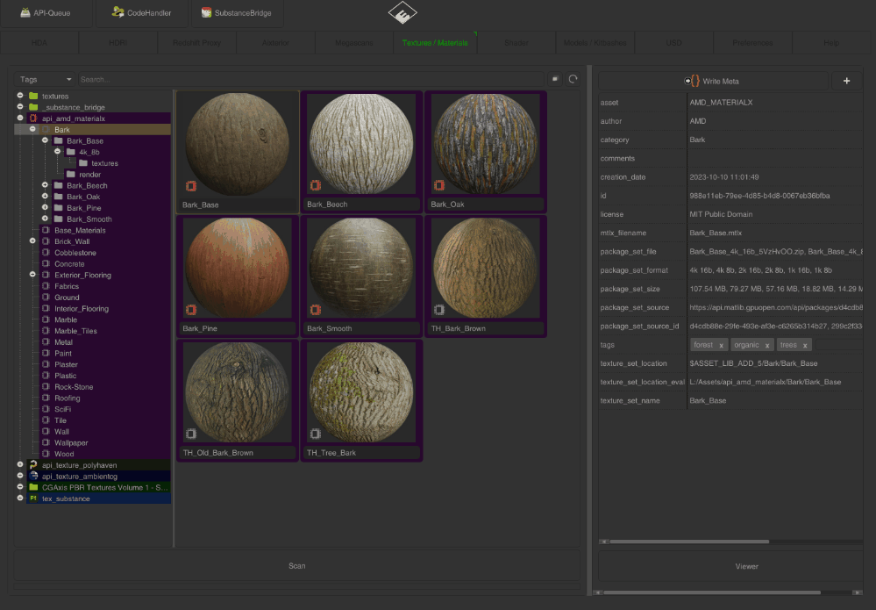876x610 pixels.
Task: Switch to the Textures / Materials tab
Action: [x=435, y=43]
